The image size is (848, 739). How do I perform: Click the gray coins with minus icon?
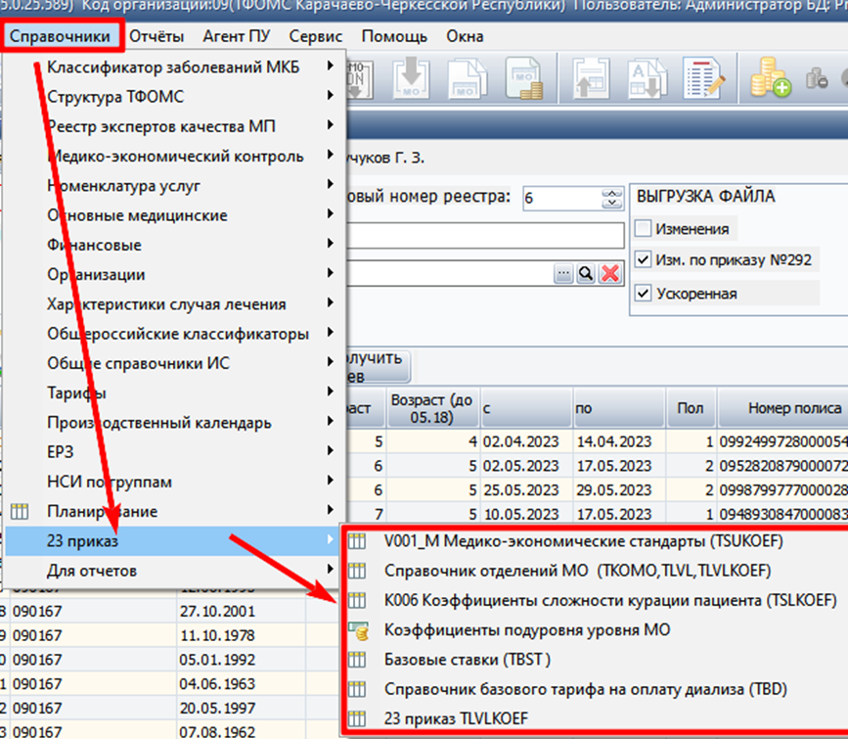[816, 79]
